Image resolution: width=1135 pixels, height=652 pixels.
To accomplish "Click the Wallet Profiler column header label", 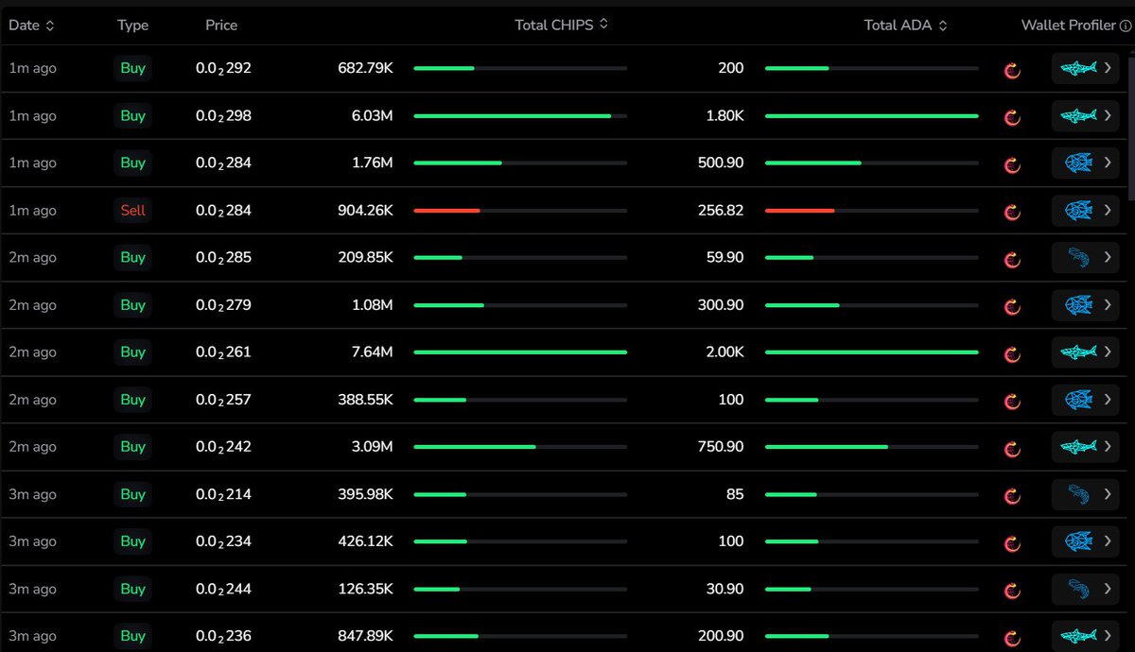I will [x=1069, y=26].
